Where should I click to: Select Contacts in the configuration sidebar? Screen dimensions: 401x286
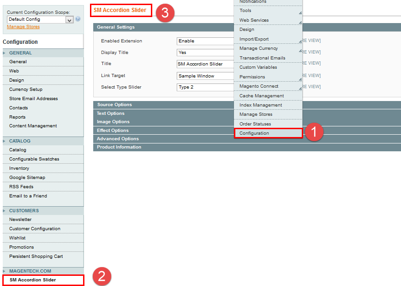tap(43, 107)
